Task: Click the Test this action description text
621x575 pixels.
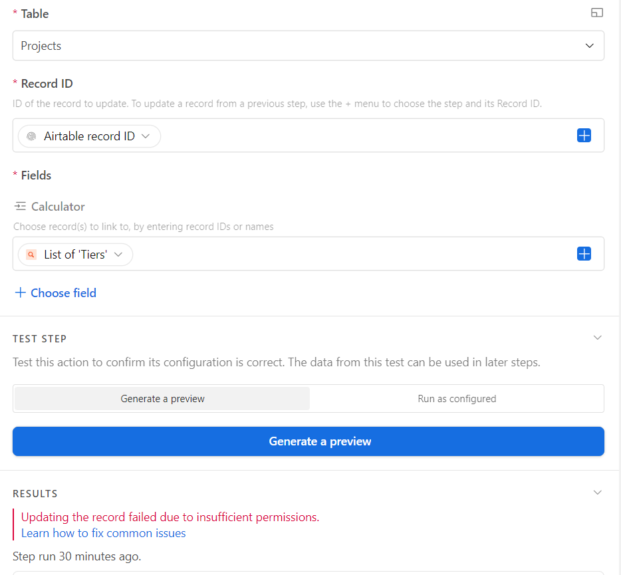Action: [277, 362]
